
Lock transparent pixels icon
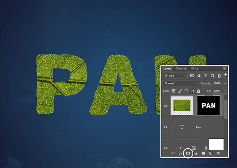(x=174, y=91)
